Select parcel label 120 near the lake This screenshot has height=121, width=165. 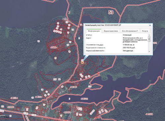[90, 86]
